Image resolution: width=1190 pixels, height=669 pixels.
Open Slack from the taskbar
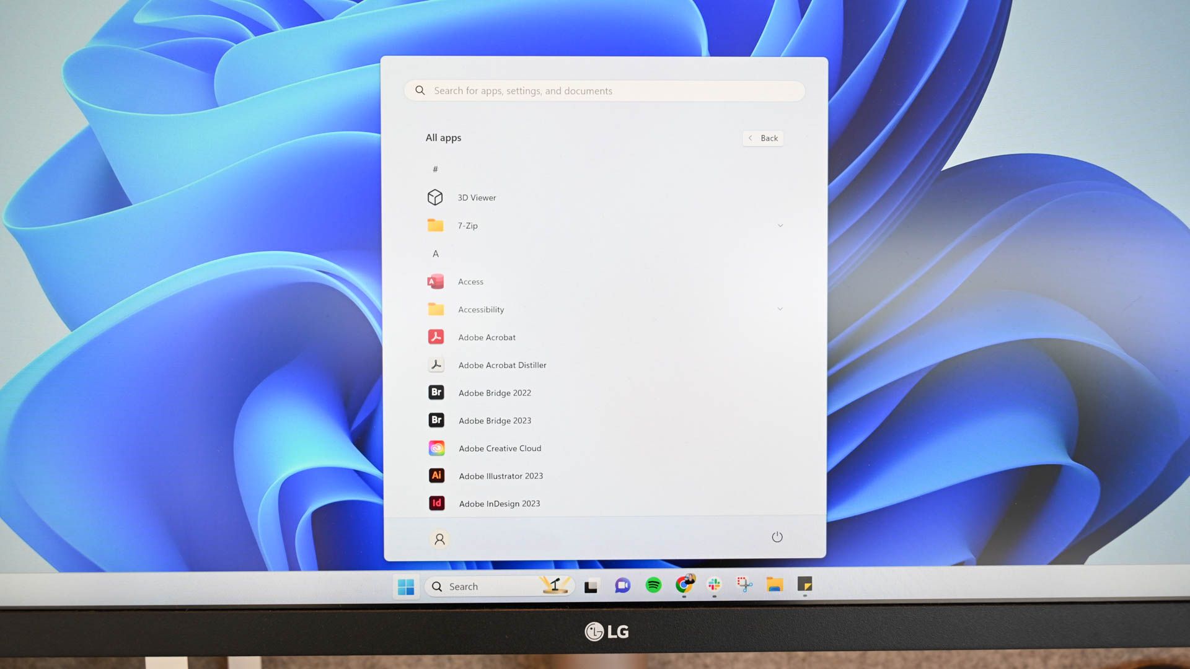714,586
